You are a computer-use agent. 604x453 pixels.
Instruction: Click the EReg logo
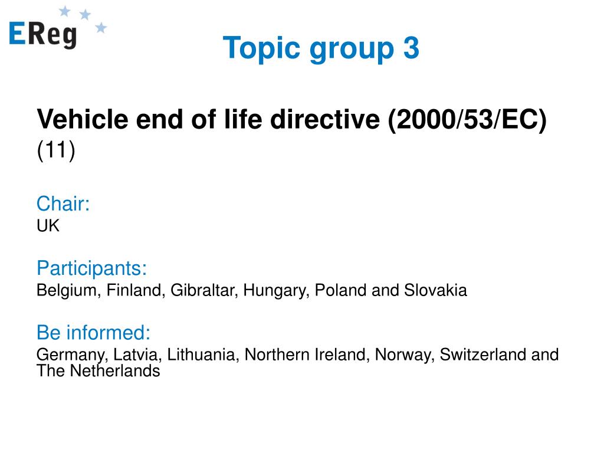click(x=58, y=28)
